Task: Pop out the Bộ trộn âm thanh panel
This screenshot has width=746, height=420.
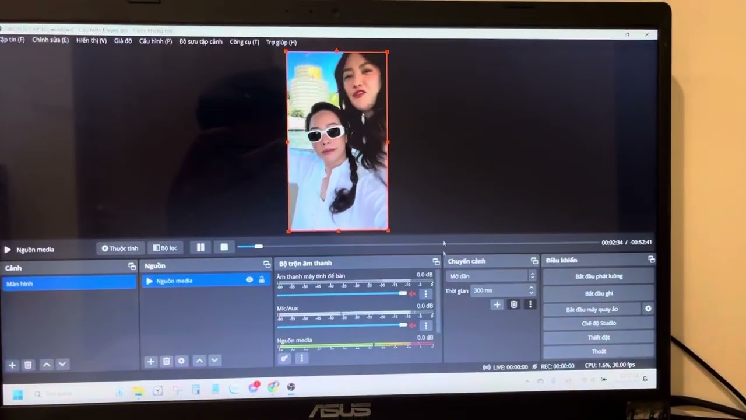Action: 436,262
